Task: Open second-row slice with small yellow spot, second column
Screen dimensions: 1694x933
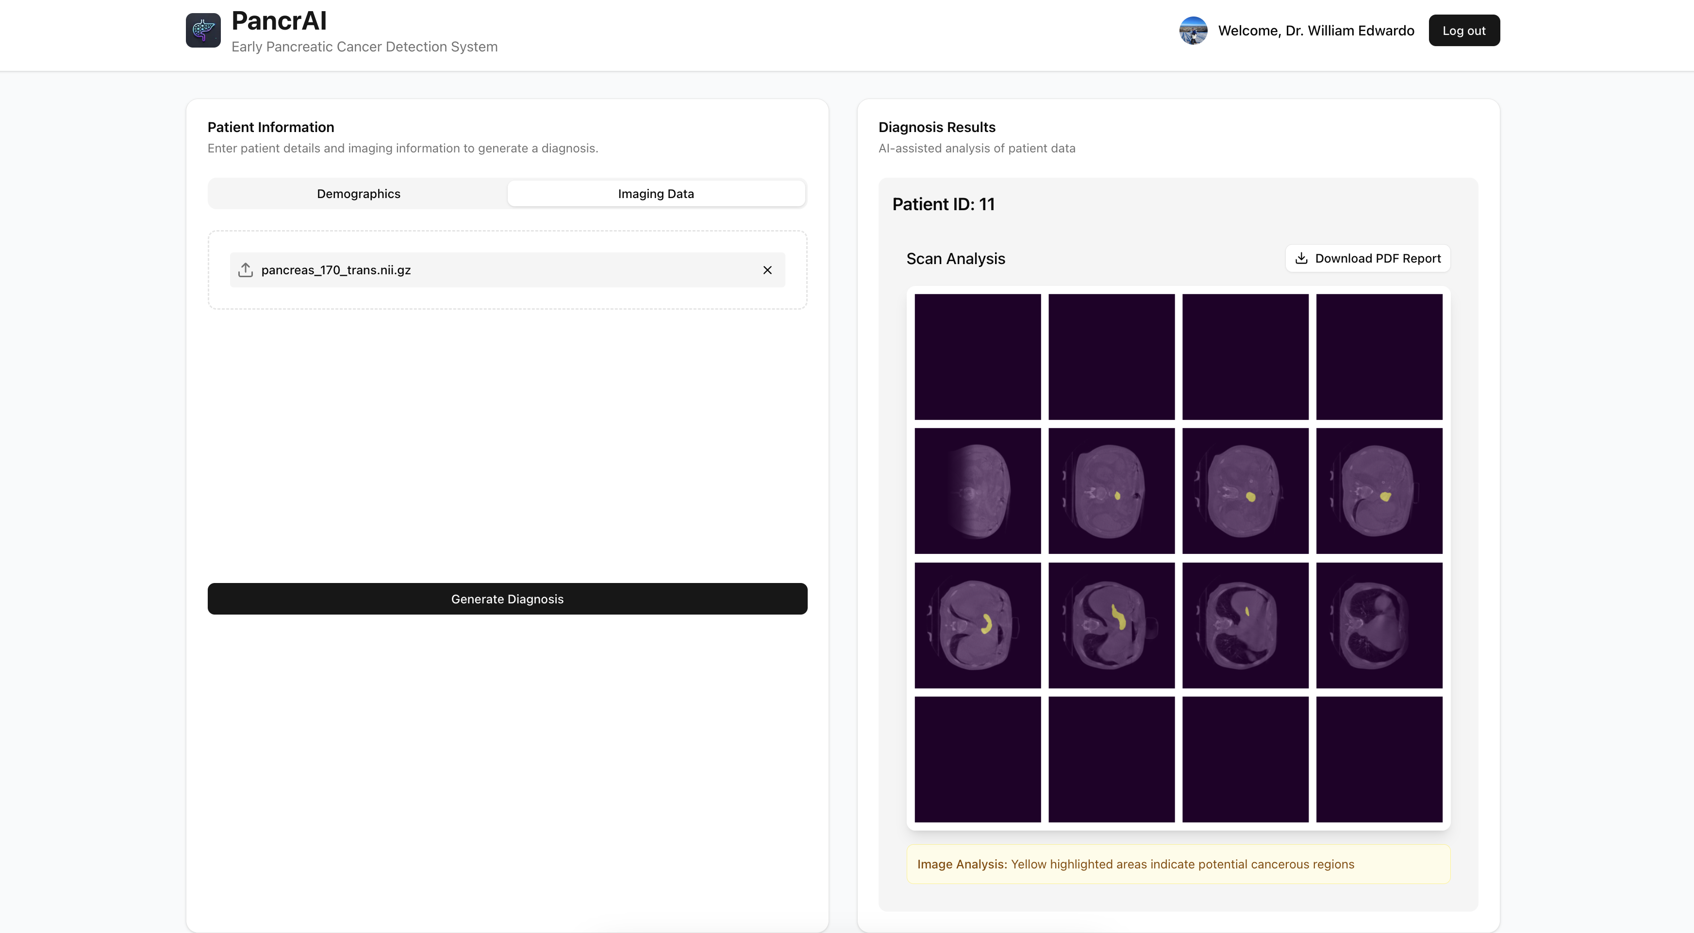Action: pos(1111,490)
